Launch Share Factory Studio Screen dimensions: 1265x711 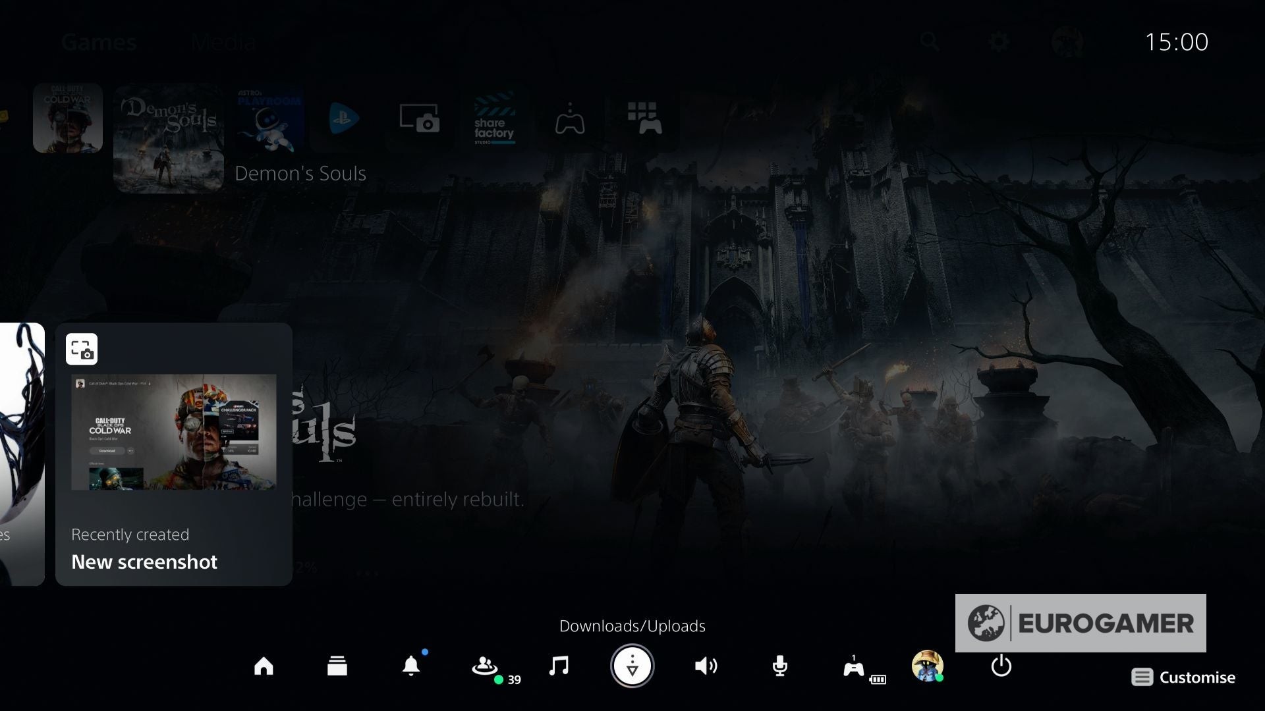[495, 119]
